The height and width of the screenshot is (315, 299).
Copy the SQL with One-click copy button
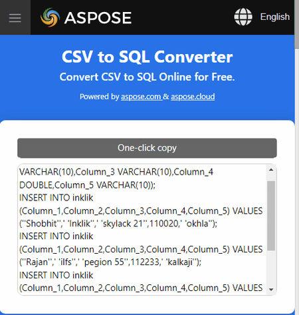(x=147, y=148)
